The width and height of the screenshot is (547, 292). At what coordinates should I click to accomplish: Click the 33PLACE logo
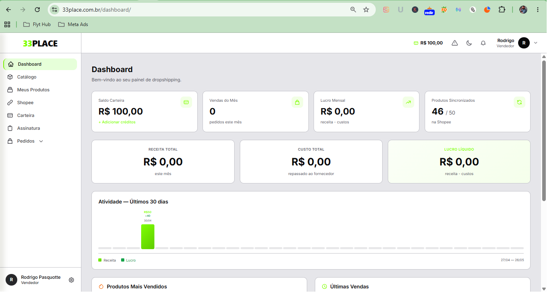(x=40, y=43)
